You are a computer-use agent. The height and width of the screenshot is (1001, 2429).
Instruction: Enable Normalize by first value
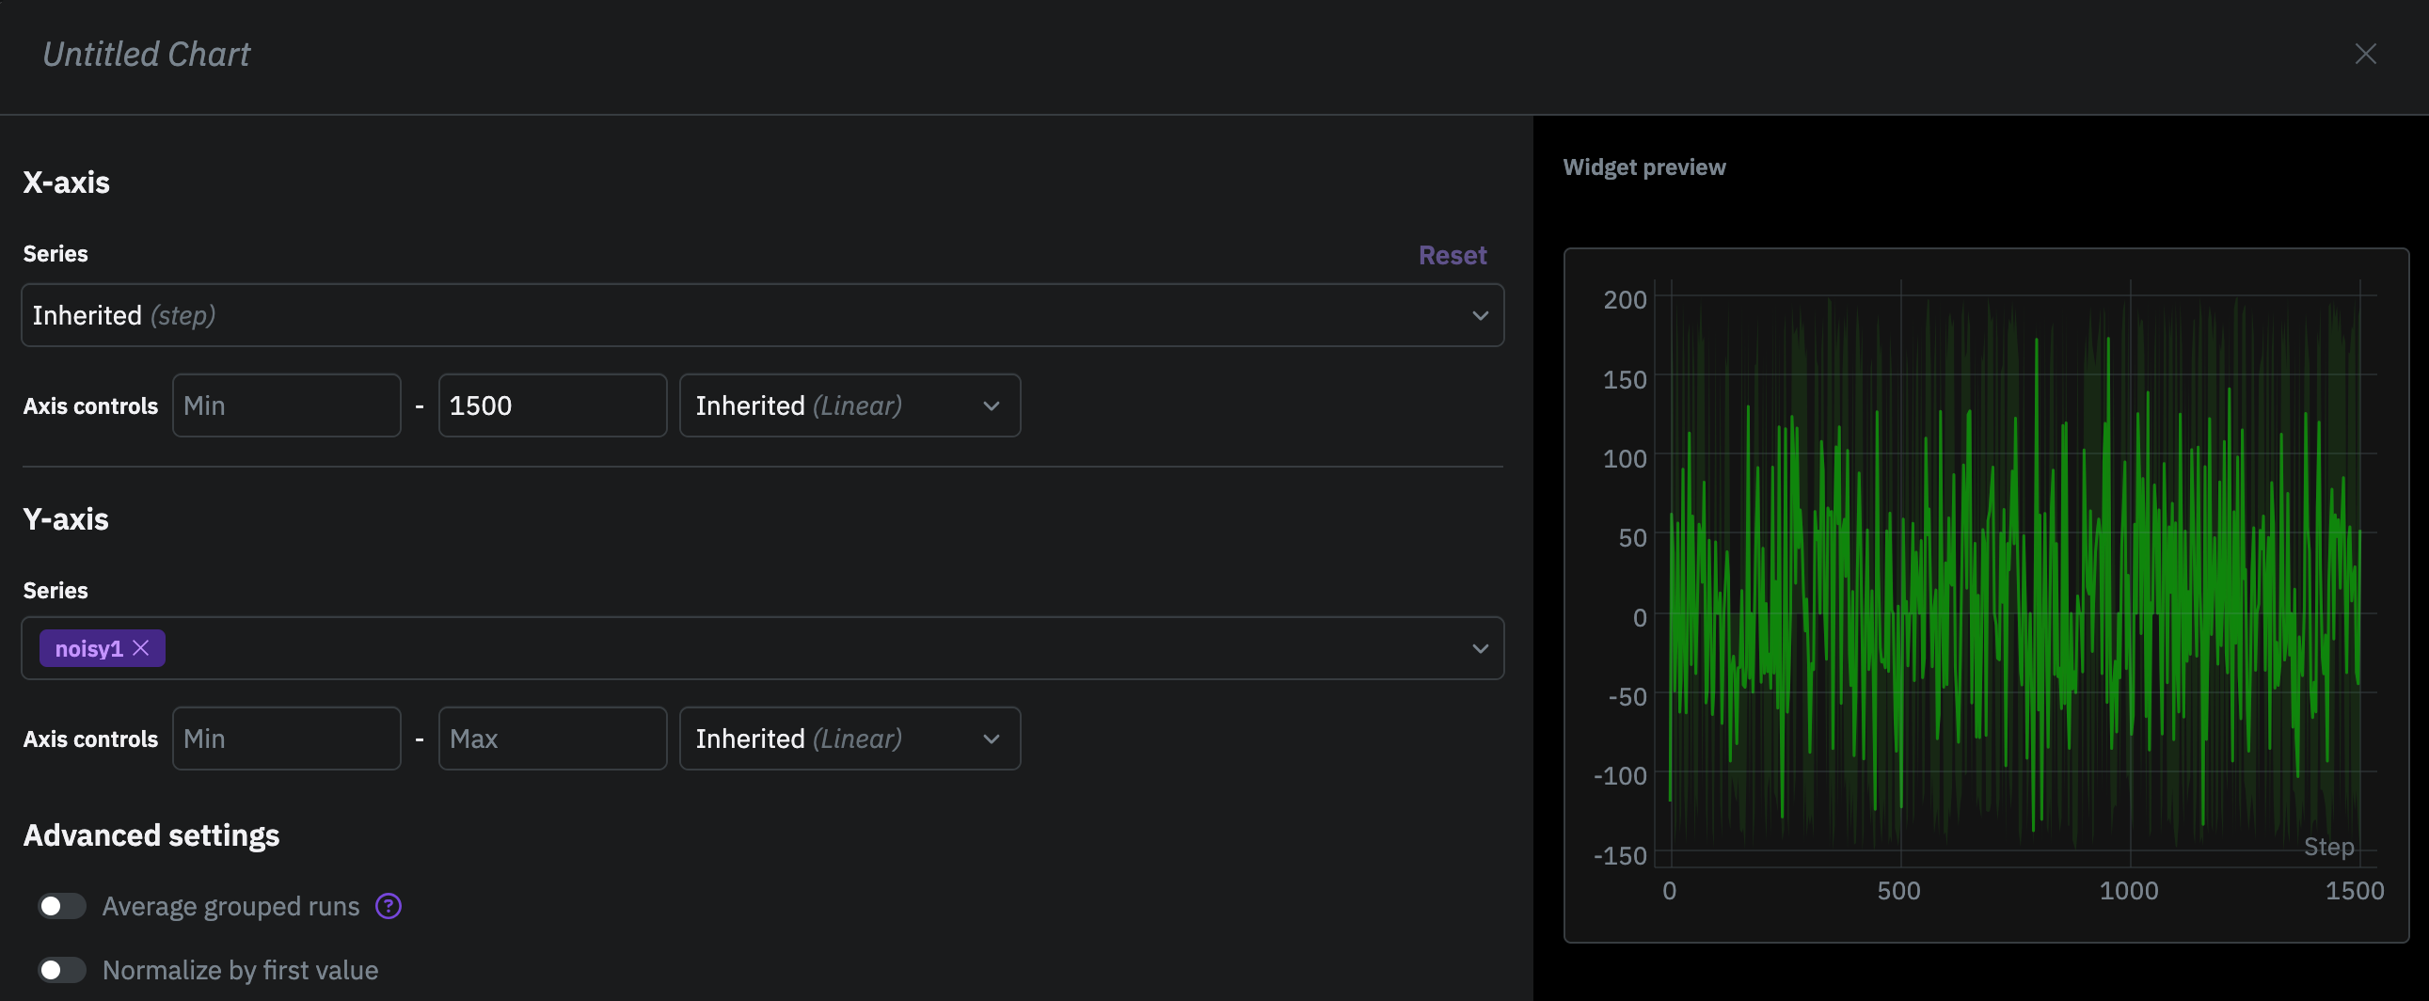pyautogui.click(x=62, y=970)
